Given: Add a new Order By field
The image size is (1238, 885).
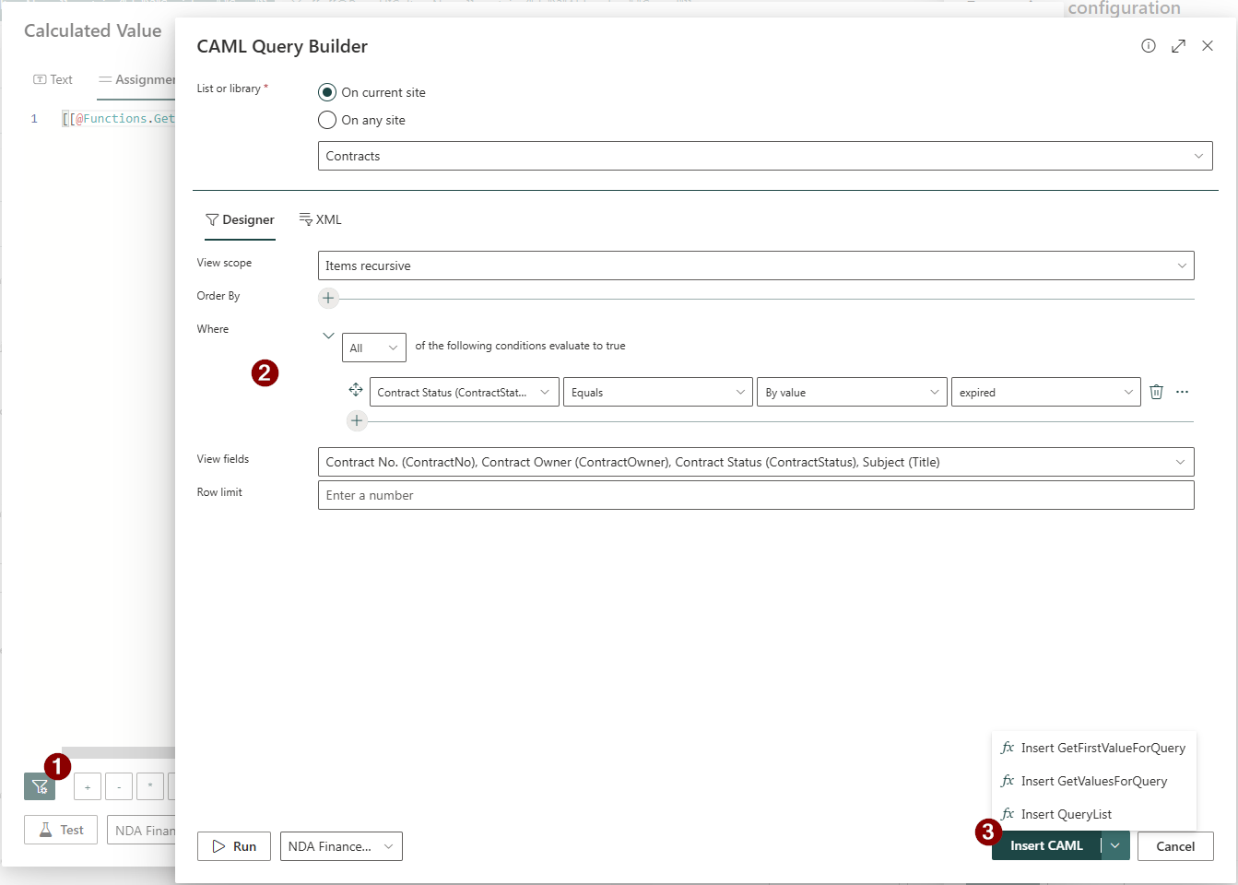Looking at the screenshot, I should [328, 298].
